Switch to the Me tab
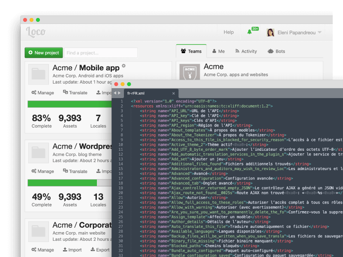Screen dimensions: 343x257 [x=218, y=51]
